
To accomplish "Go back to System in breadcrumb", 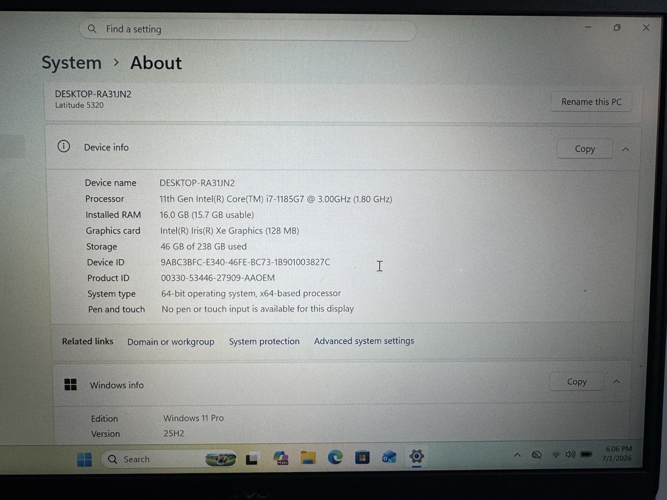I will 71,63.
